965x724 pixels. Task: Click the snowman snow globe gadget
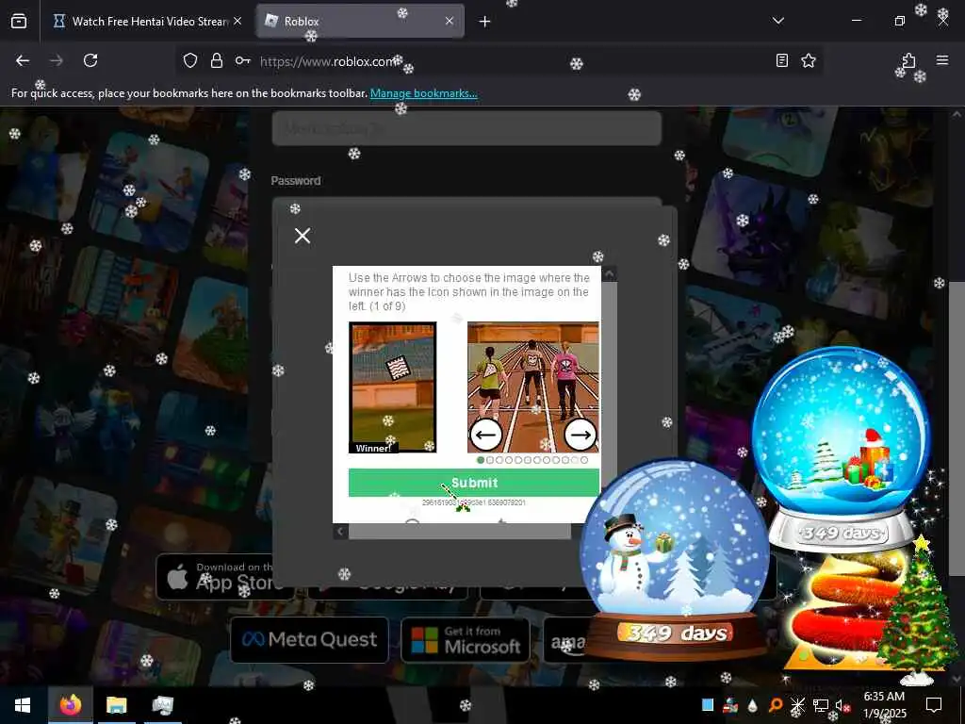point(675,559)
